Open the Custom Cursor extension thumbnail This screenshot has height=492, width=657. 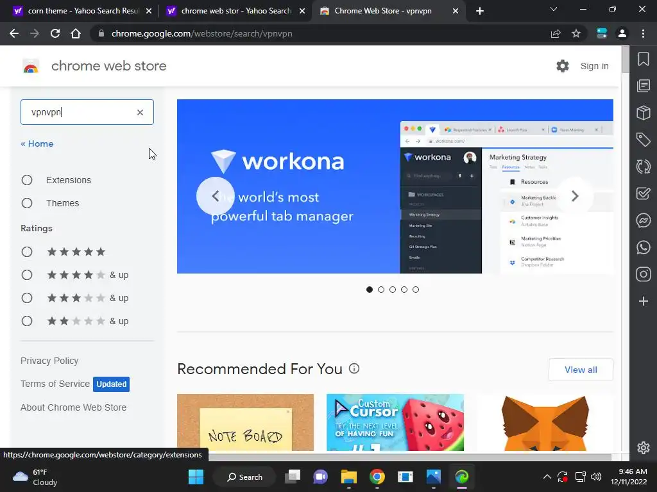pyautogui.click(x=395, y=423)
